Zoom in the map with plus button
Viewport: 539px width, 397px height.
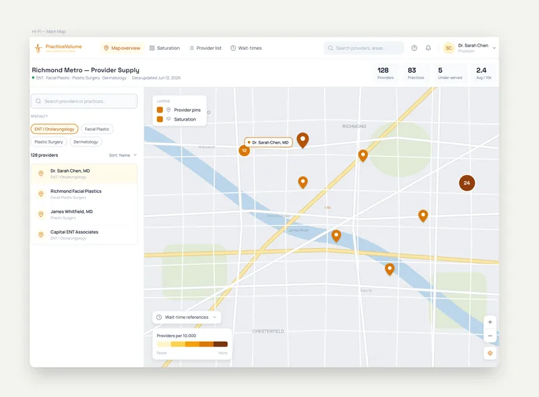[x=490, y=322]
